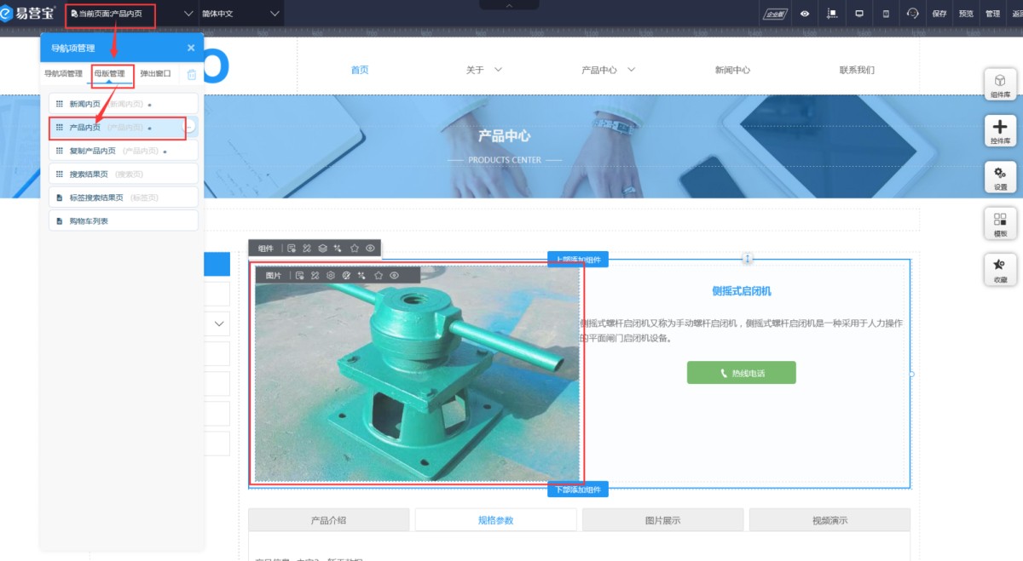The height and width of the screenshot is (561, 1023).
Task: Click the 图片 toolbar style brush icon
Action: click(x=315, y=276)
